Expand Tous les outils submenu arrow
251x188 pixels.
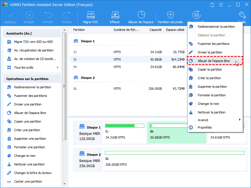click(58, 67)
